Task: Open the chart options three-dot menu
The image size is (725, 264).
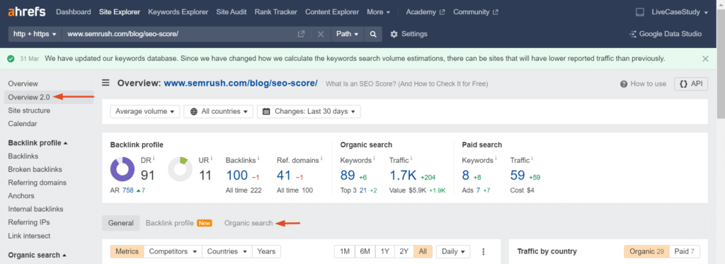Action: click(484, 251)
